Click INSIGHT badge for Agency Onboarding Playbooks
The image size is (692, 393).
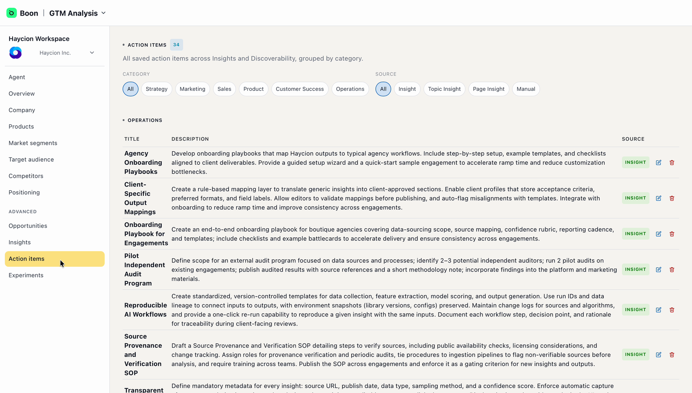635,163
